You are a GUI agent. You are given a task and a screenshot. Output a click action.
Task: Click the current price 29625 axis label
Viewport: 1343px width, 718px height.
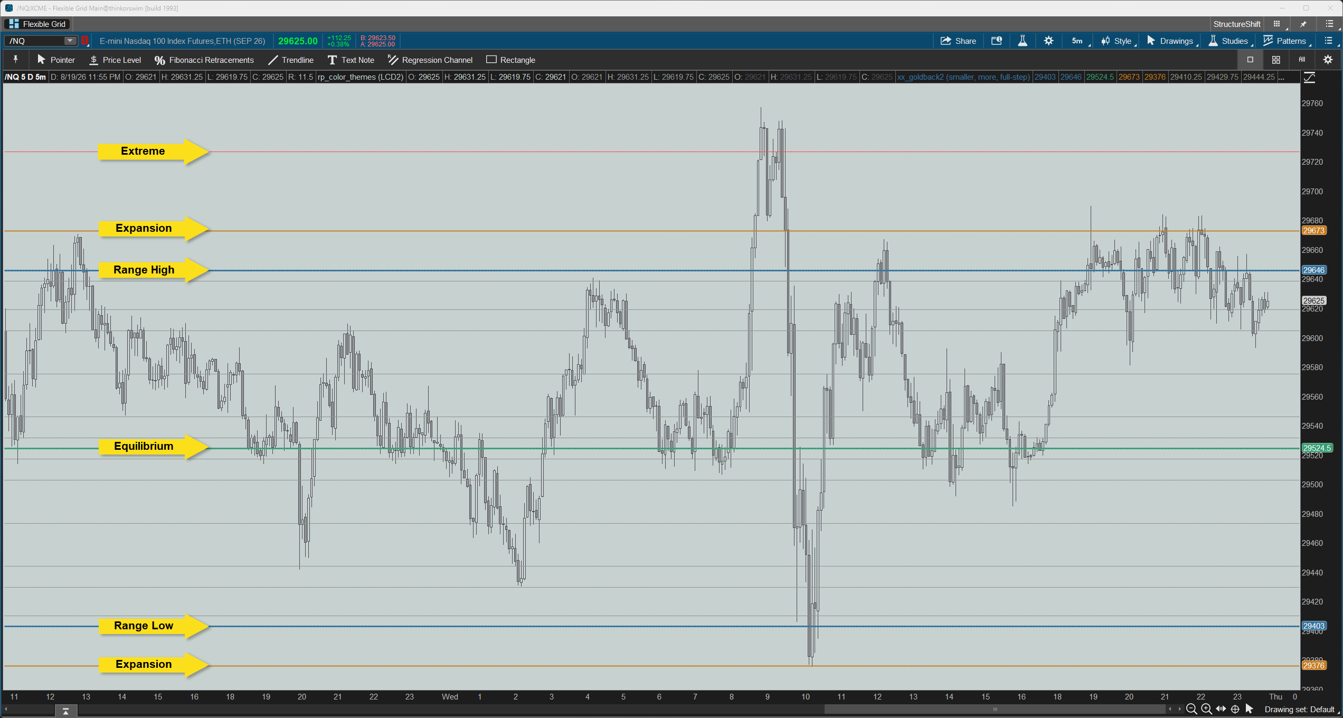[1313, 301]
